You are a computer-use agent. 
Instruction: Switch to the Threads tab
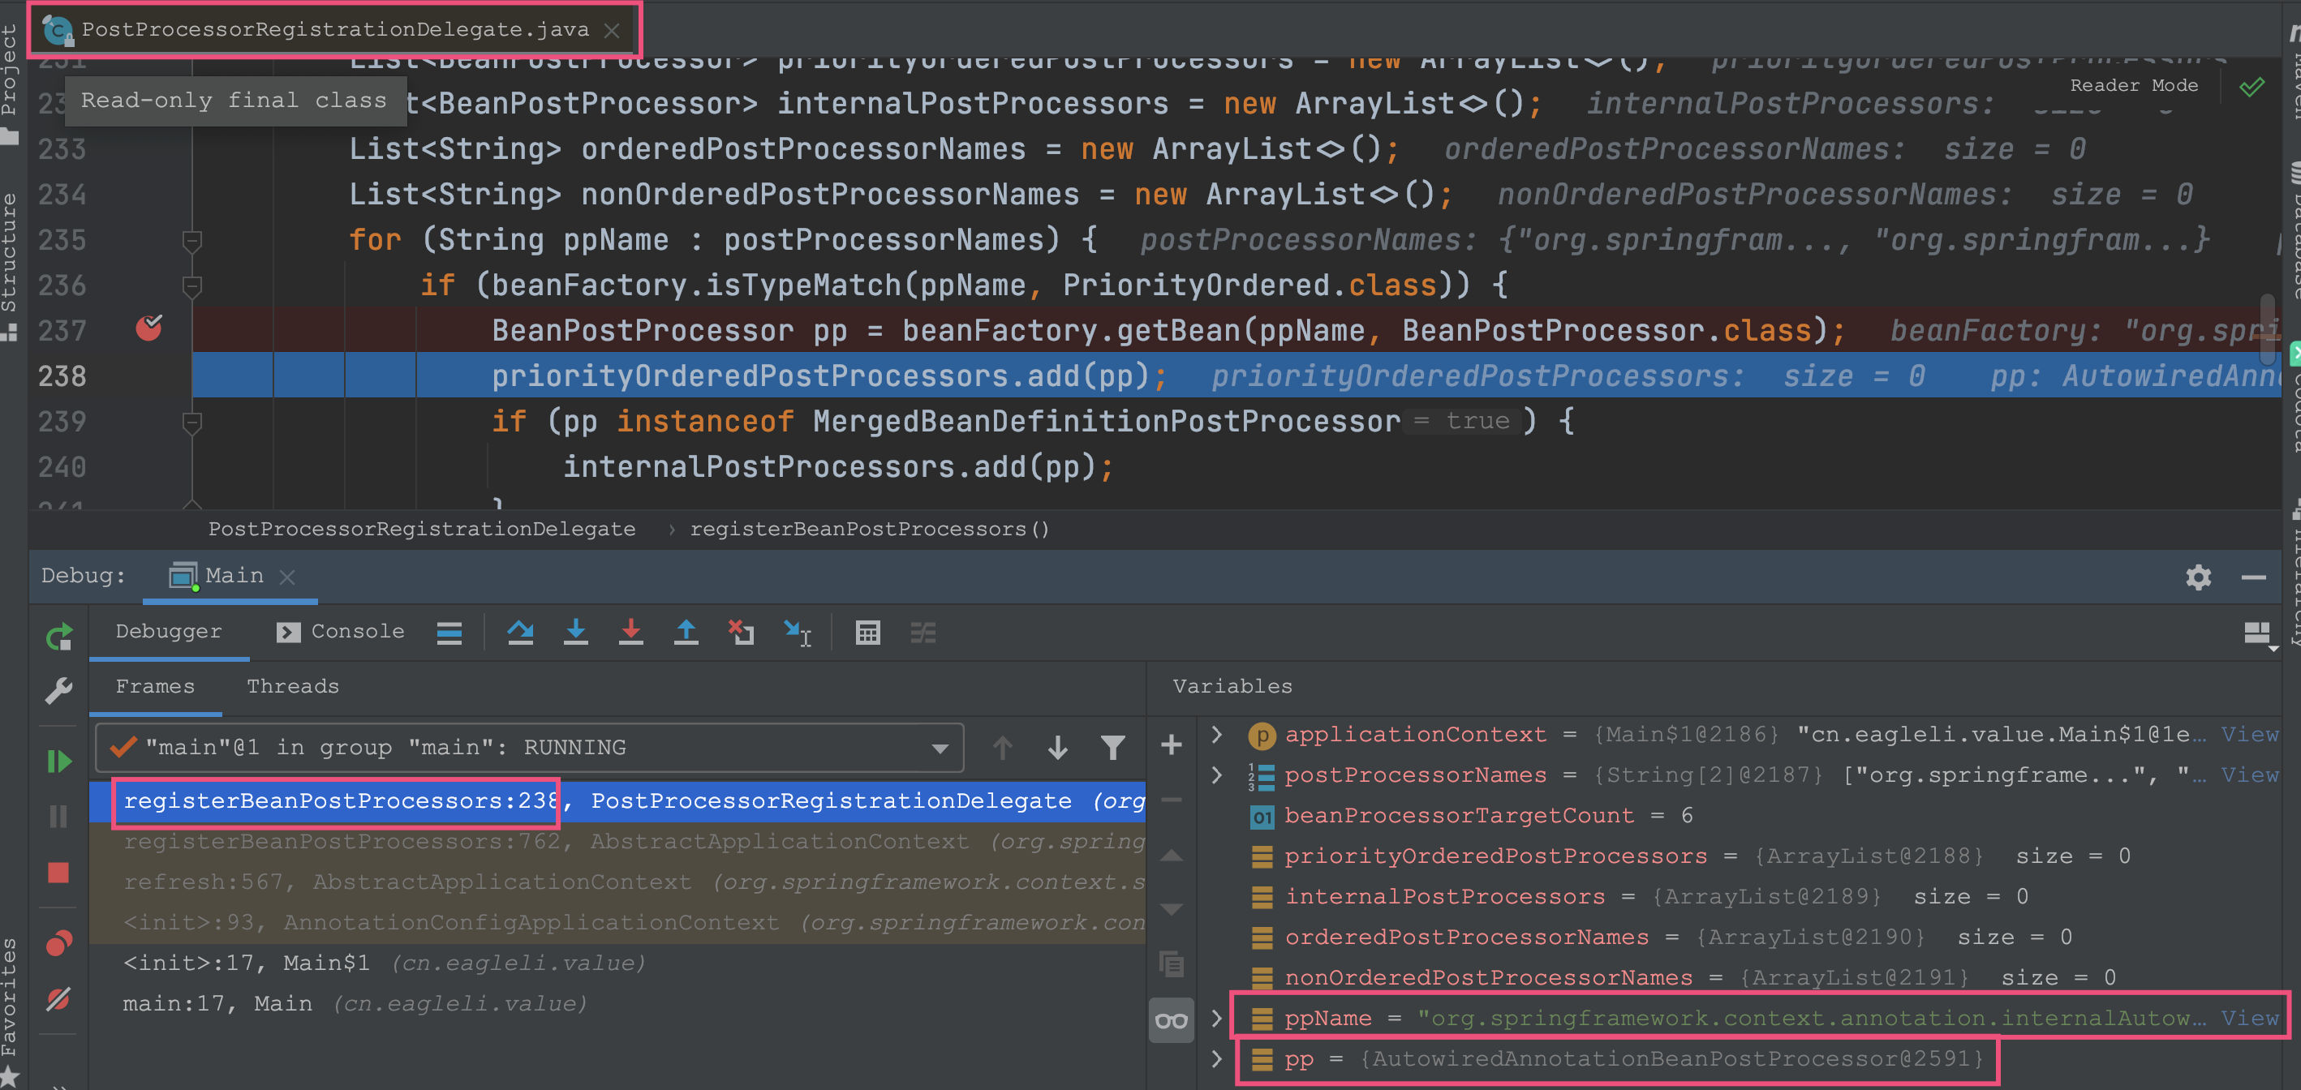pos(292,685)
